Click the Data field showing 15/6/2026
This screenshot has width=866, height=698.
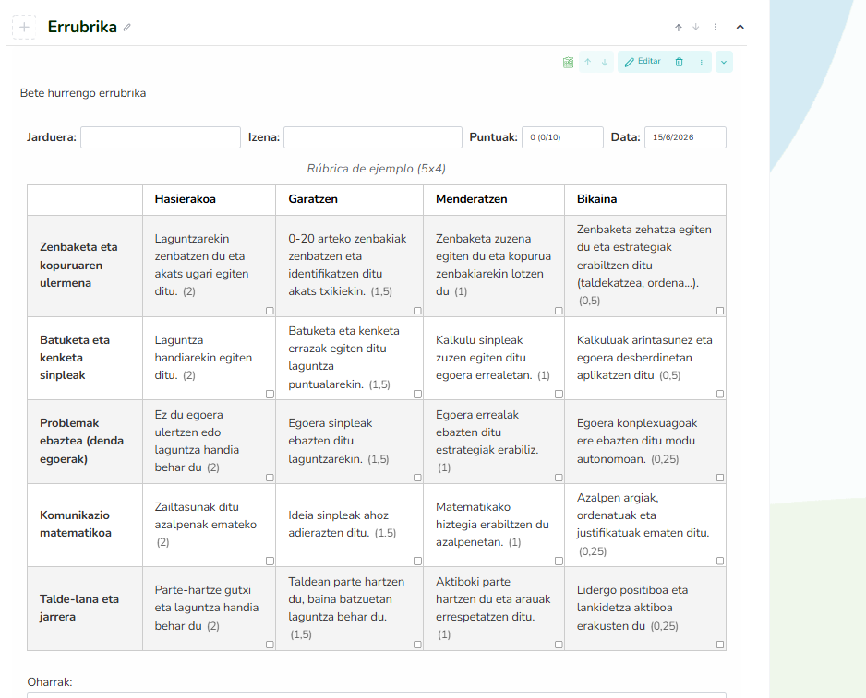(x=685, y=137)
